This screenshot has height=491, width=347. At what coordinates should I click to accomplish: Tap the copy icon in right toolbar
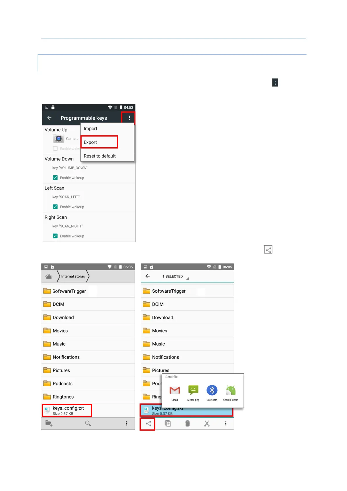tap(168, 424)
